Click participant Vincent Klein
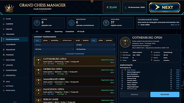184x103 pixels. point(132,80)
